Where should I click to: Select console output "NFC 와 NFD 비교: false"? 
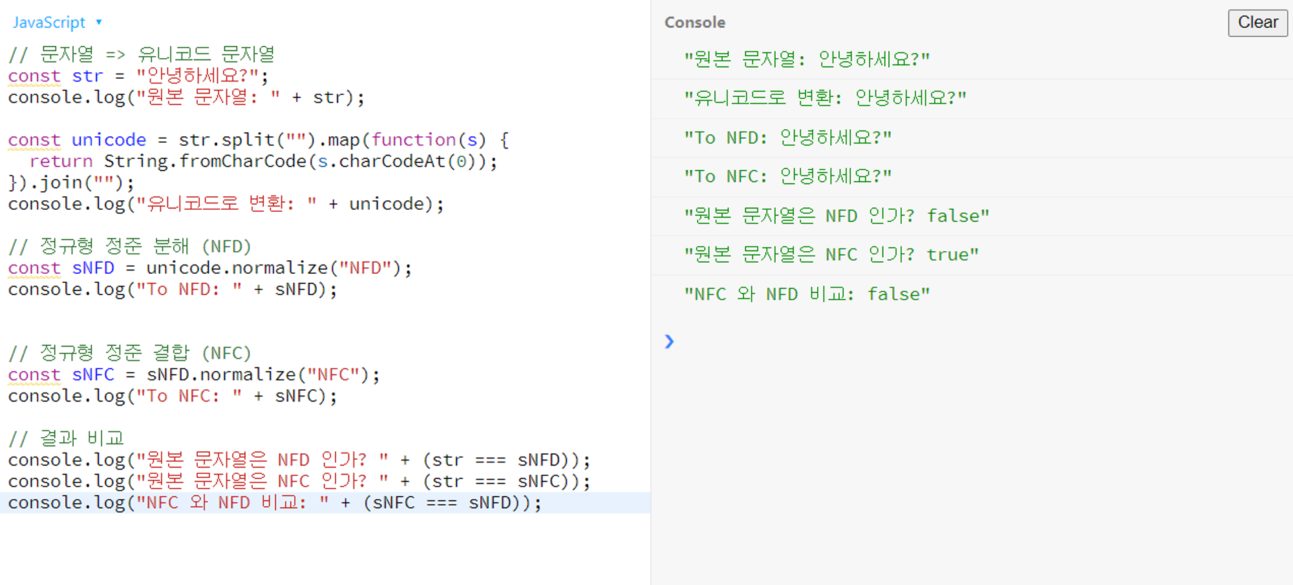click(x=807, y=294)
